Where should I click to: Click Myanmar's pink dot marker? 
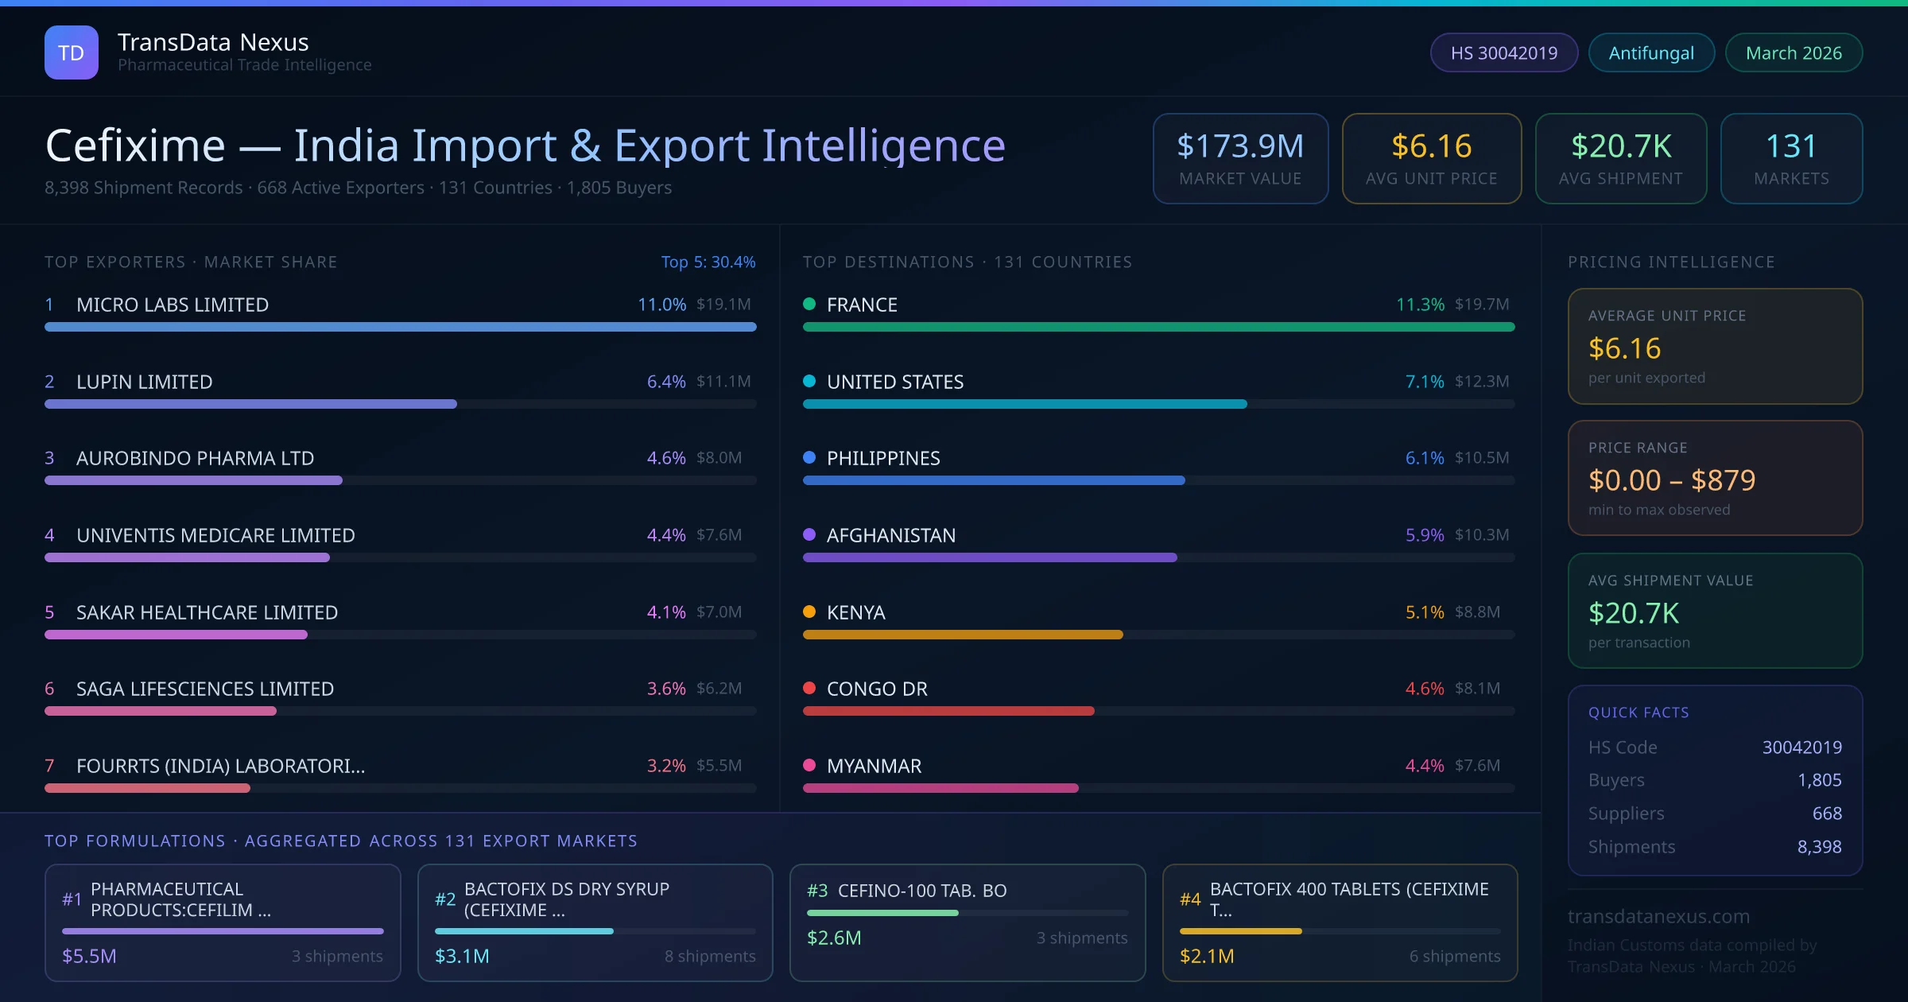click(x=809, y=765)
